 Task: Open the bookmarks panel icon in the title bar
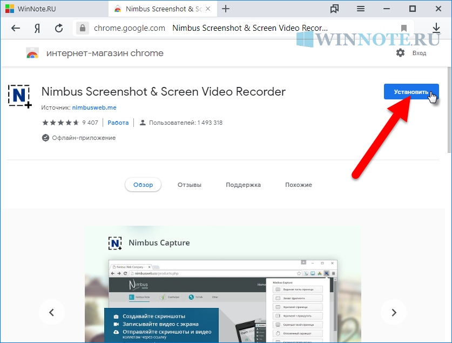(334, 9)
